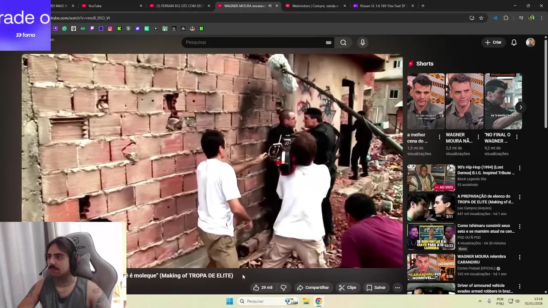Open options for 'Como Ishimaru constrói' video

(519, 226)
